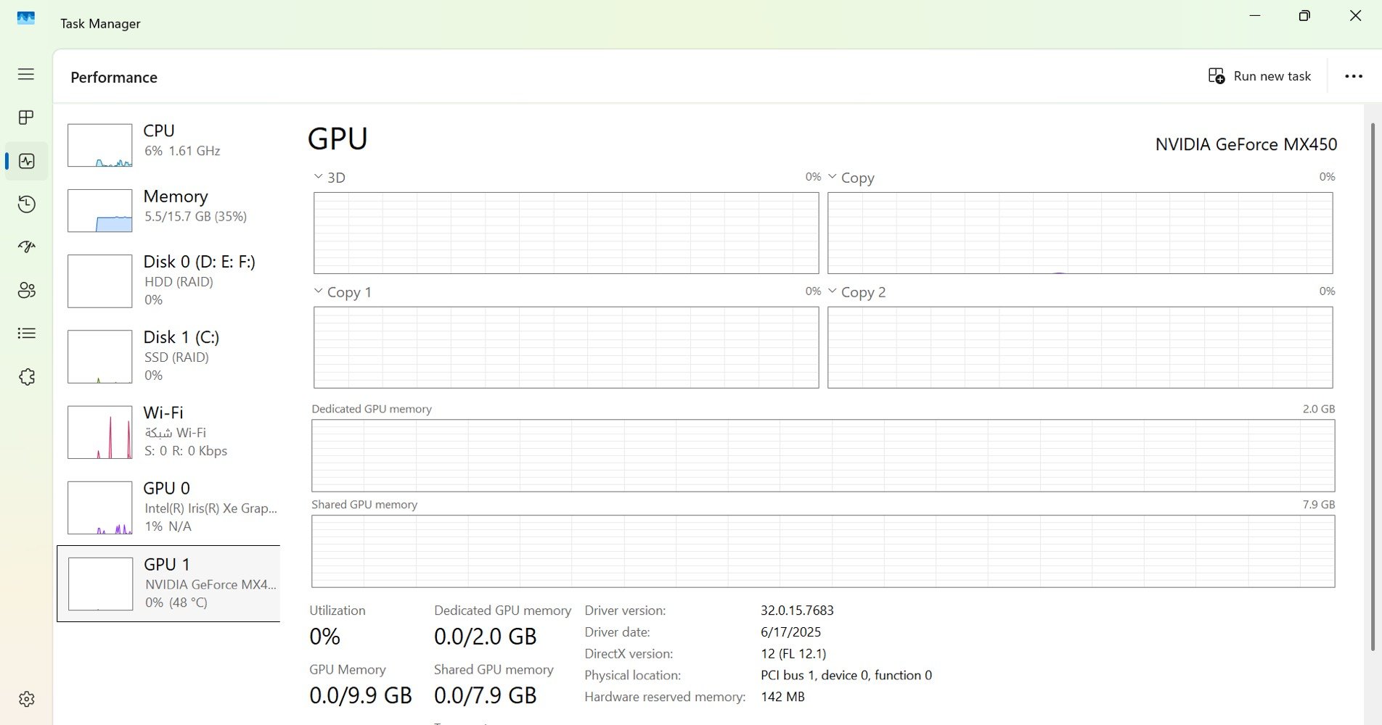1382x725 pixels.
Task: Open the three-dot more options menu
Action: pos(1354,76)
